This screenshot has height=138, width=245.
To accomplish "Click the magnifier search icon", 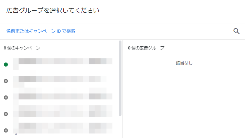I will point(236,31).
